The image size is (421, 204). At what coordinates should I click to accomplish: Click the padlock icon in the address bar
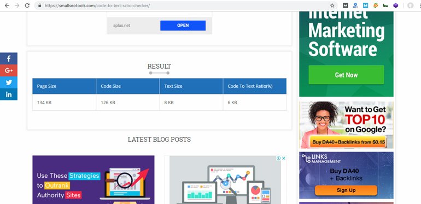[40, 5]
